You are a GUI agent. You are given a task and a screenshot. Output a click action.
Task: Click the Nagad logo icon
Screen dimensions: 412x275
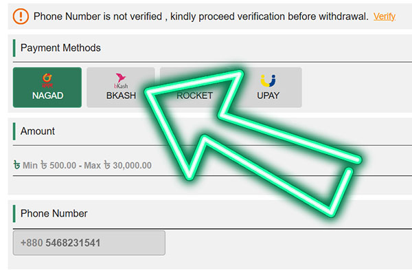click(x=47, y=80)
